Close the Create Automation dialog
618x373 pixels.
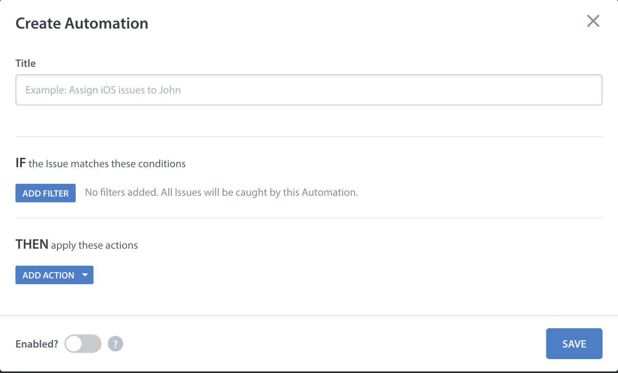point(593,21)
